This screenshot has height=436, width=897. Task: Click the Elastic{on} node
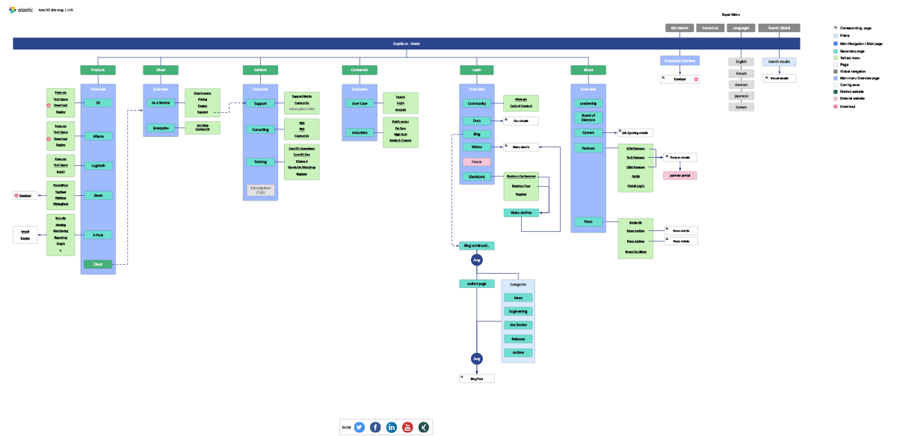point(477,176)
